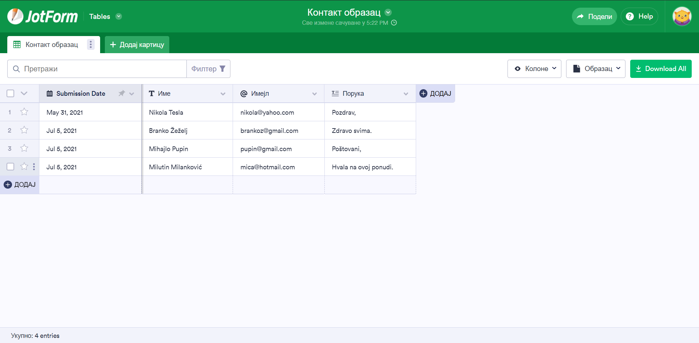Expand the Име column menu
Screen dimensions: 699x343
click(x=223, y=94)
